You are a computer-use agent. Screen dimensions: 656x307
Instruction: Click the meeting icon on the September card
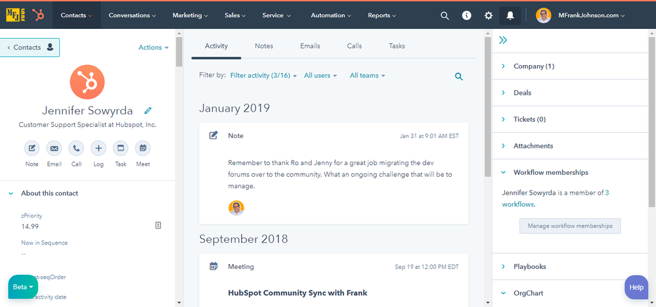pos(213,266)
